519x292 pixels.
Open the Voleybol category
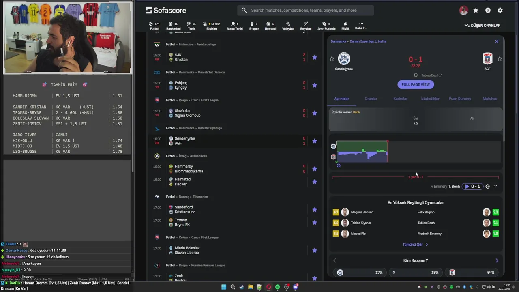click(288, 26)
